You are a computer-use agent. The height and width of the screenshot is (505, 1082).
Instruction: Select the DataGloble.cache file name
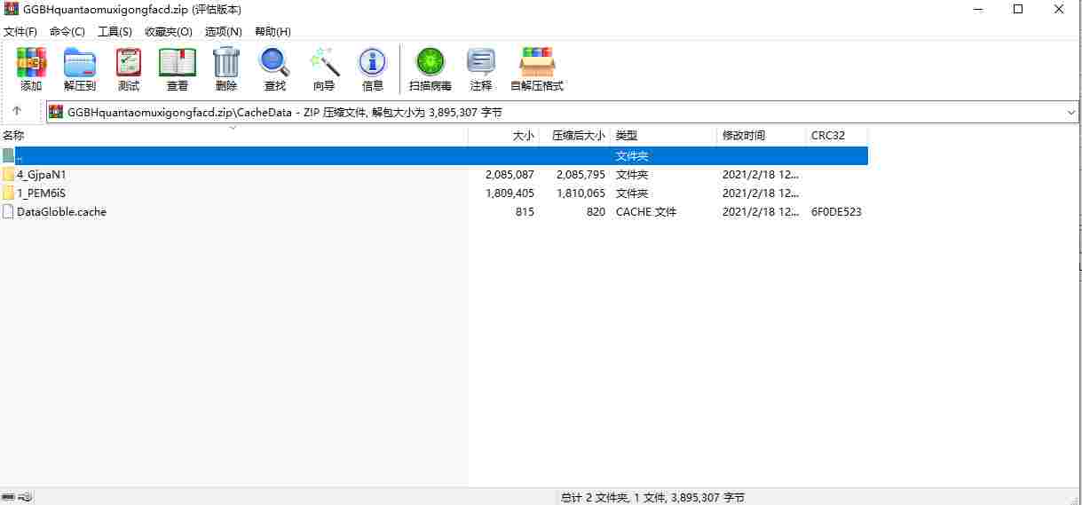click(x=61, y=212)
